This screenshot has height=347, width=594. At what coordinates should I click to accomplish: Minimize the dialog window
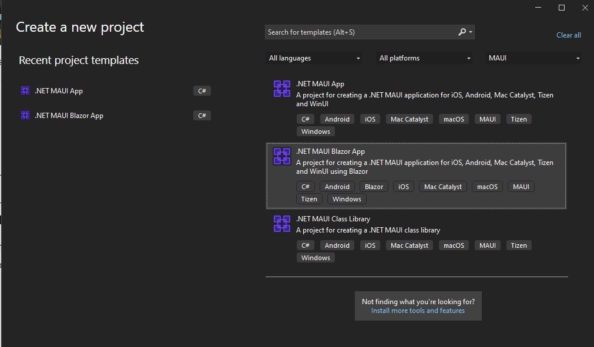click(x=538, y=8)
